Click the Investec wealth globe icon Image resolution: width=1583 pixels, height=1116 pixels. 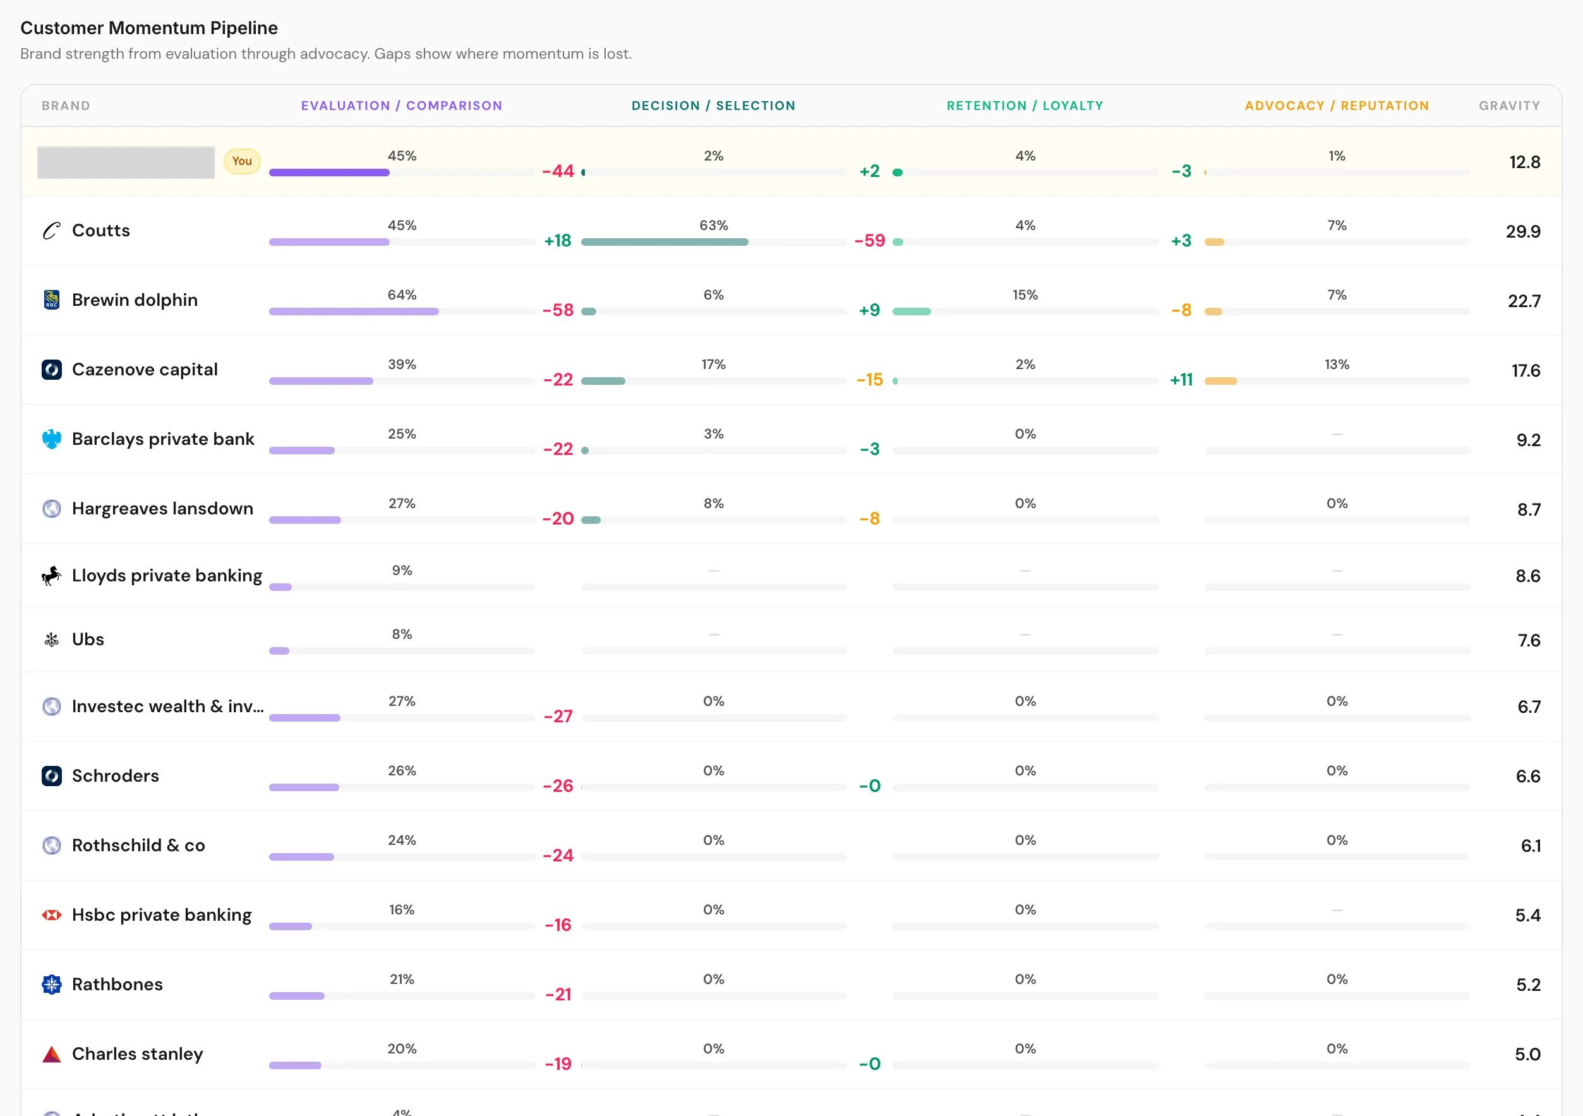[52, 707]
